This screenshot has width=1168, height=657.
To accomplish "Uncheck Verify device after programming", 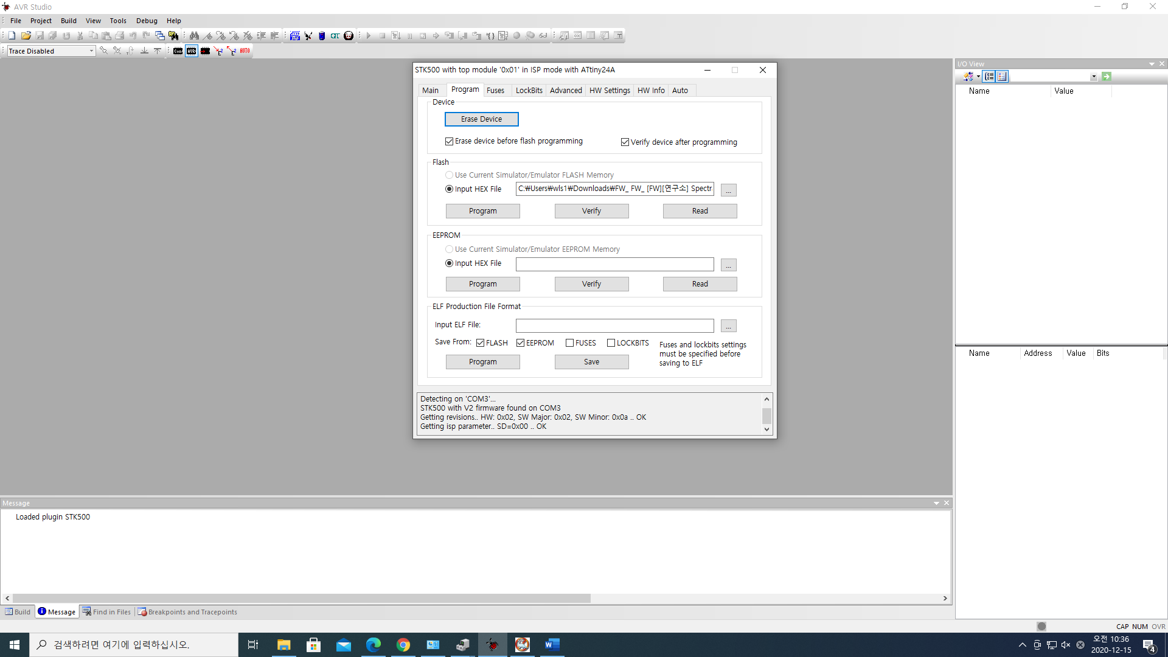I will click(625, 142).
